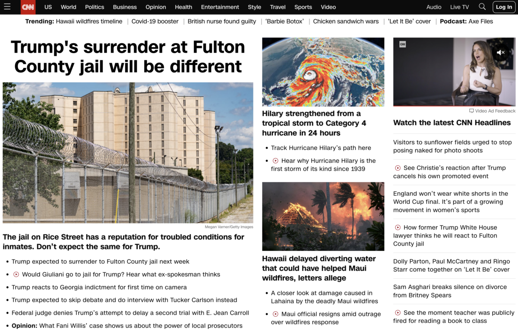Click the Log In button
Image resolution: width=518 pixels, height=331 pixels.
click(x=504, y=7)
